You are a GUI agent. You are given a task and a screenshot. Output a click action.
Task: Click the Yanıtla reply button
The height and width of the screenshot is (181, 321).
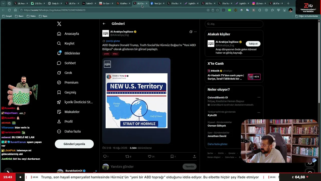[190, 167]
